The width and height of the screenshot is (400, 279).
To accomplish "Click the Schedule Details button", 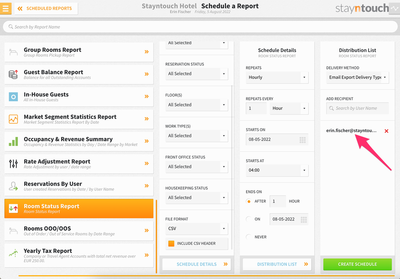I will click(197, 264).
